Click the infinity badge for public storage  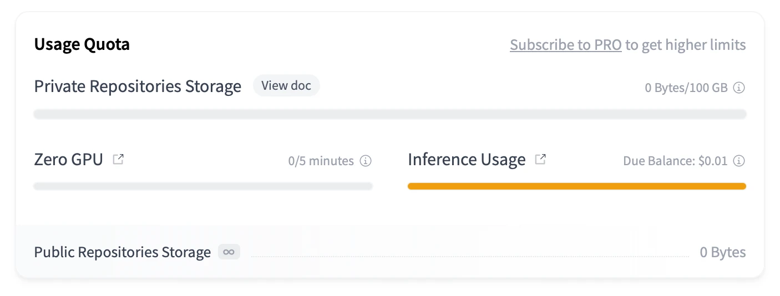229,252
